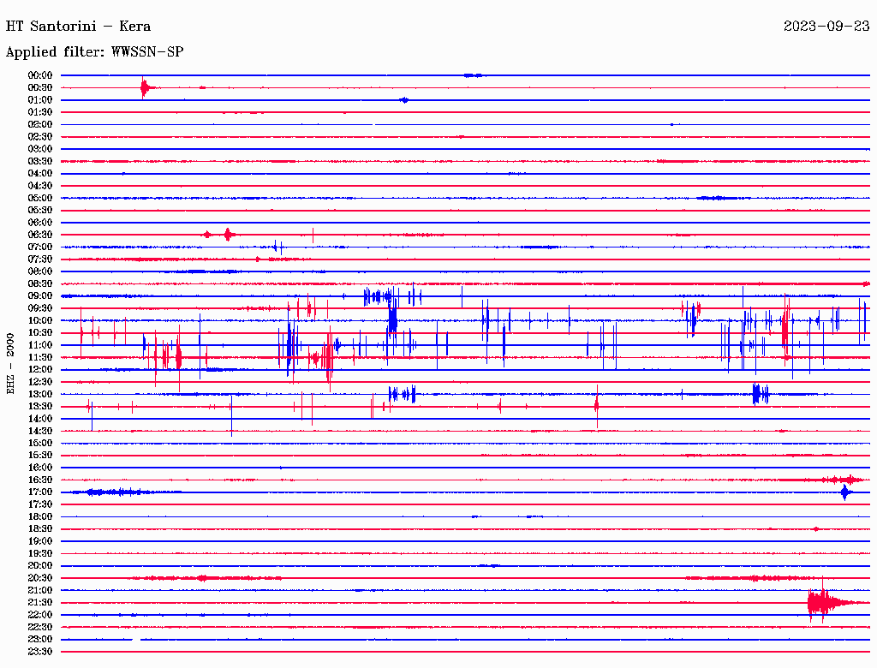Select the 14:30 time label
The width and height of the screenshot is (877, 668).
coord(40,431)
